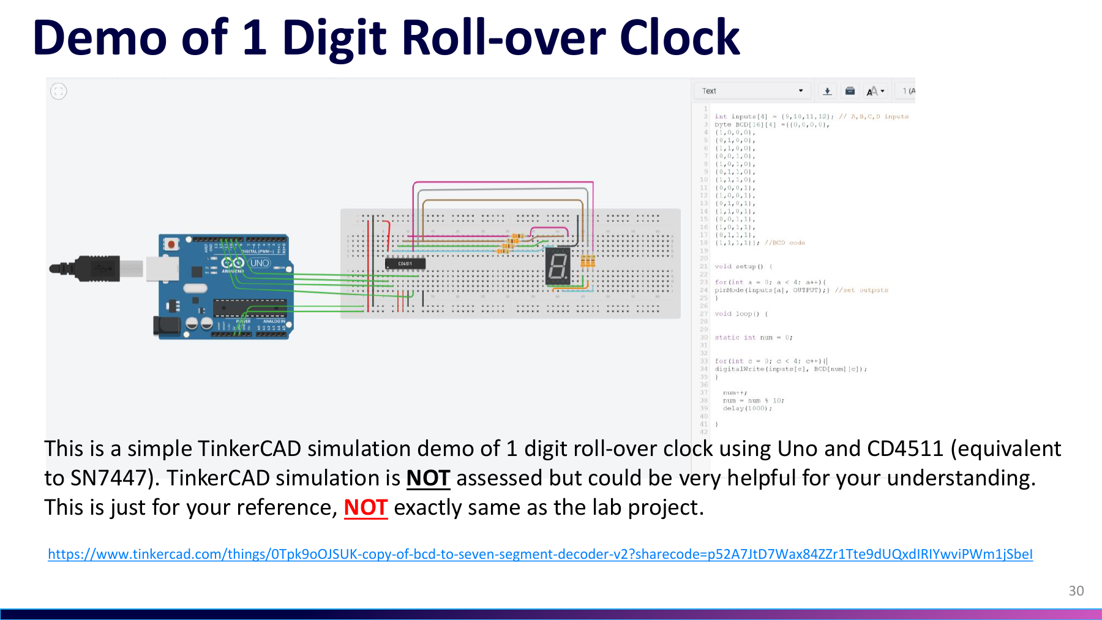Image resolution: width=1102 pixels, height=620 pixels.
Task: Select the seven-segment display component
Action: point(558,267)
